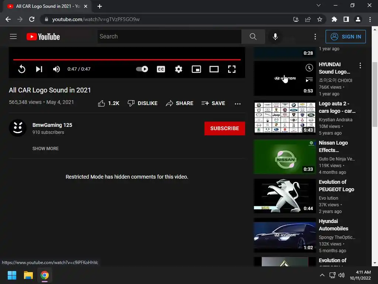Click the SIGN IN button
378x284 pixels.
[x=346, y=37]
